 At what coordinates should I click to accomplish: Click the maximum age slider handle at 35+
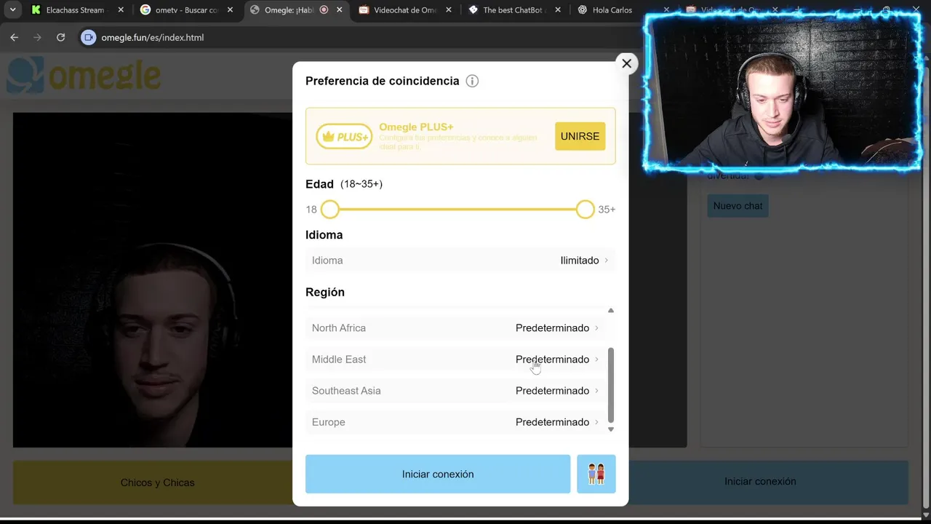pos(585,210)
